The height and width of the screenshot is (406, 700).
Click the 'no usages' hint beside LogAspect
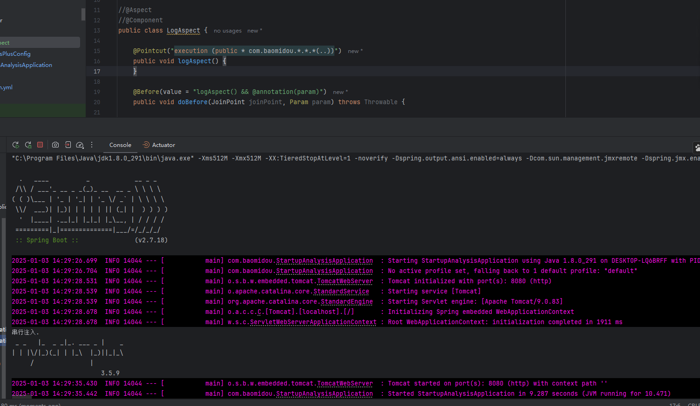point(227,31)
